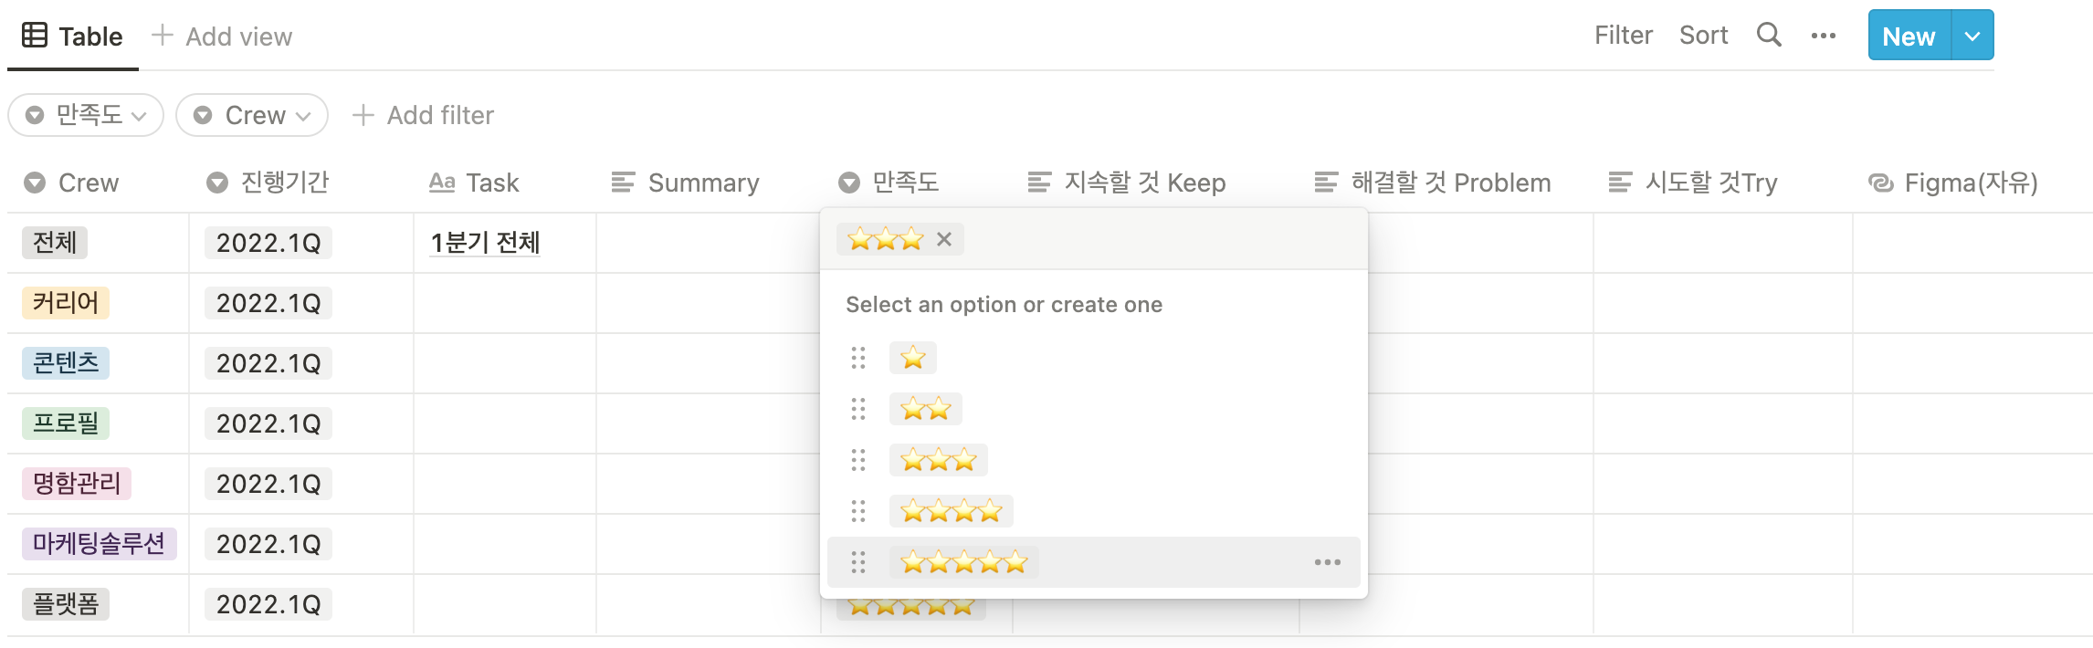Screen dimensions: 2093x648
Task: Click 2022.1Q in the 전체 row
Action: pos(268,243)
